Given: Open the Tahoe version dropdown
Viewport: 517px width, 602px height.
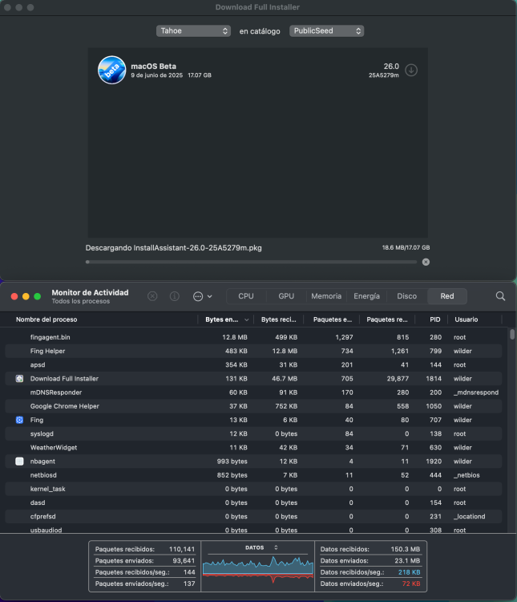Looking at the screenshot, I should (x=193, y=31).
